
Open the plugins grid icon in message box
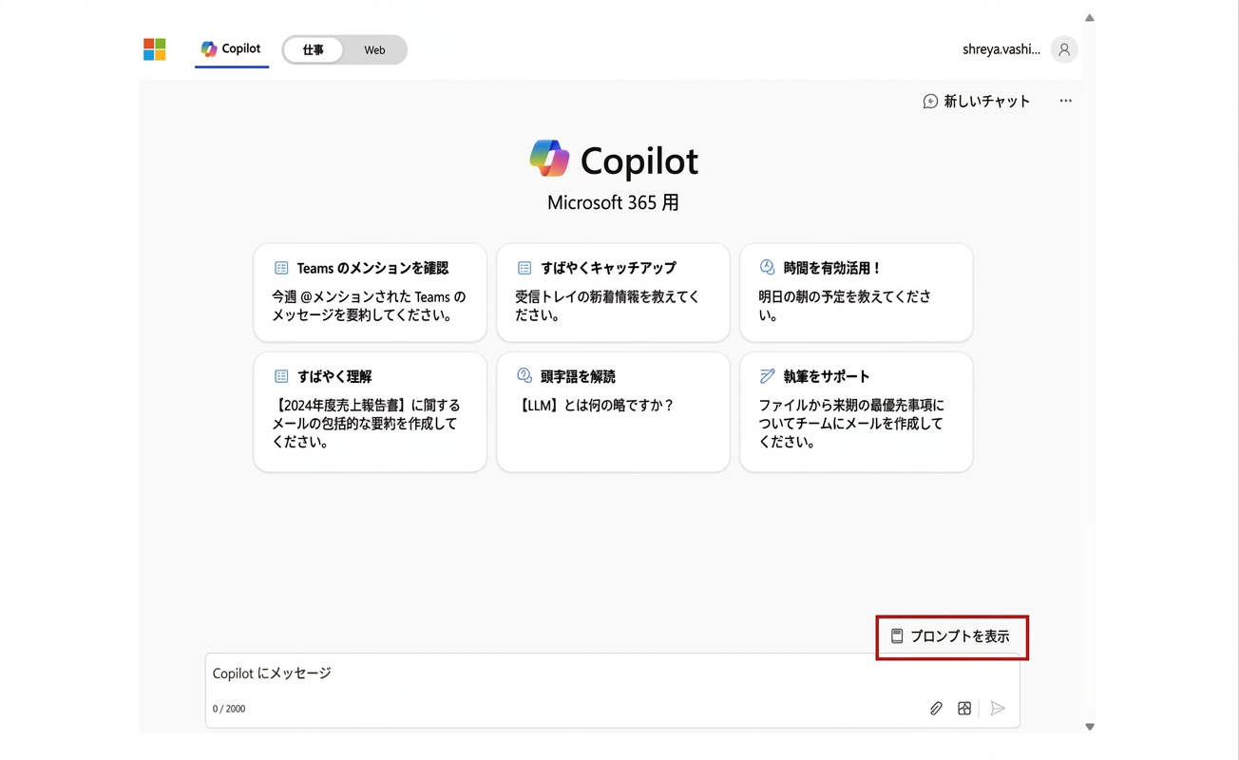(x=964, y=709)
